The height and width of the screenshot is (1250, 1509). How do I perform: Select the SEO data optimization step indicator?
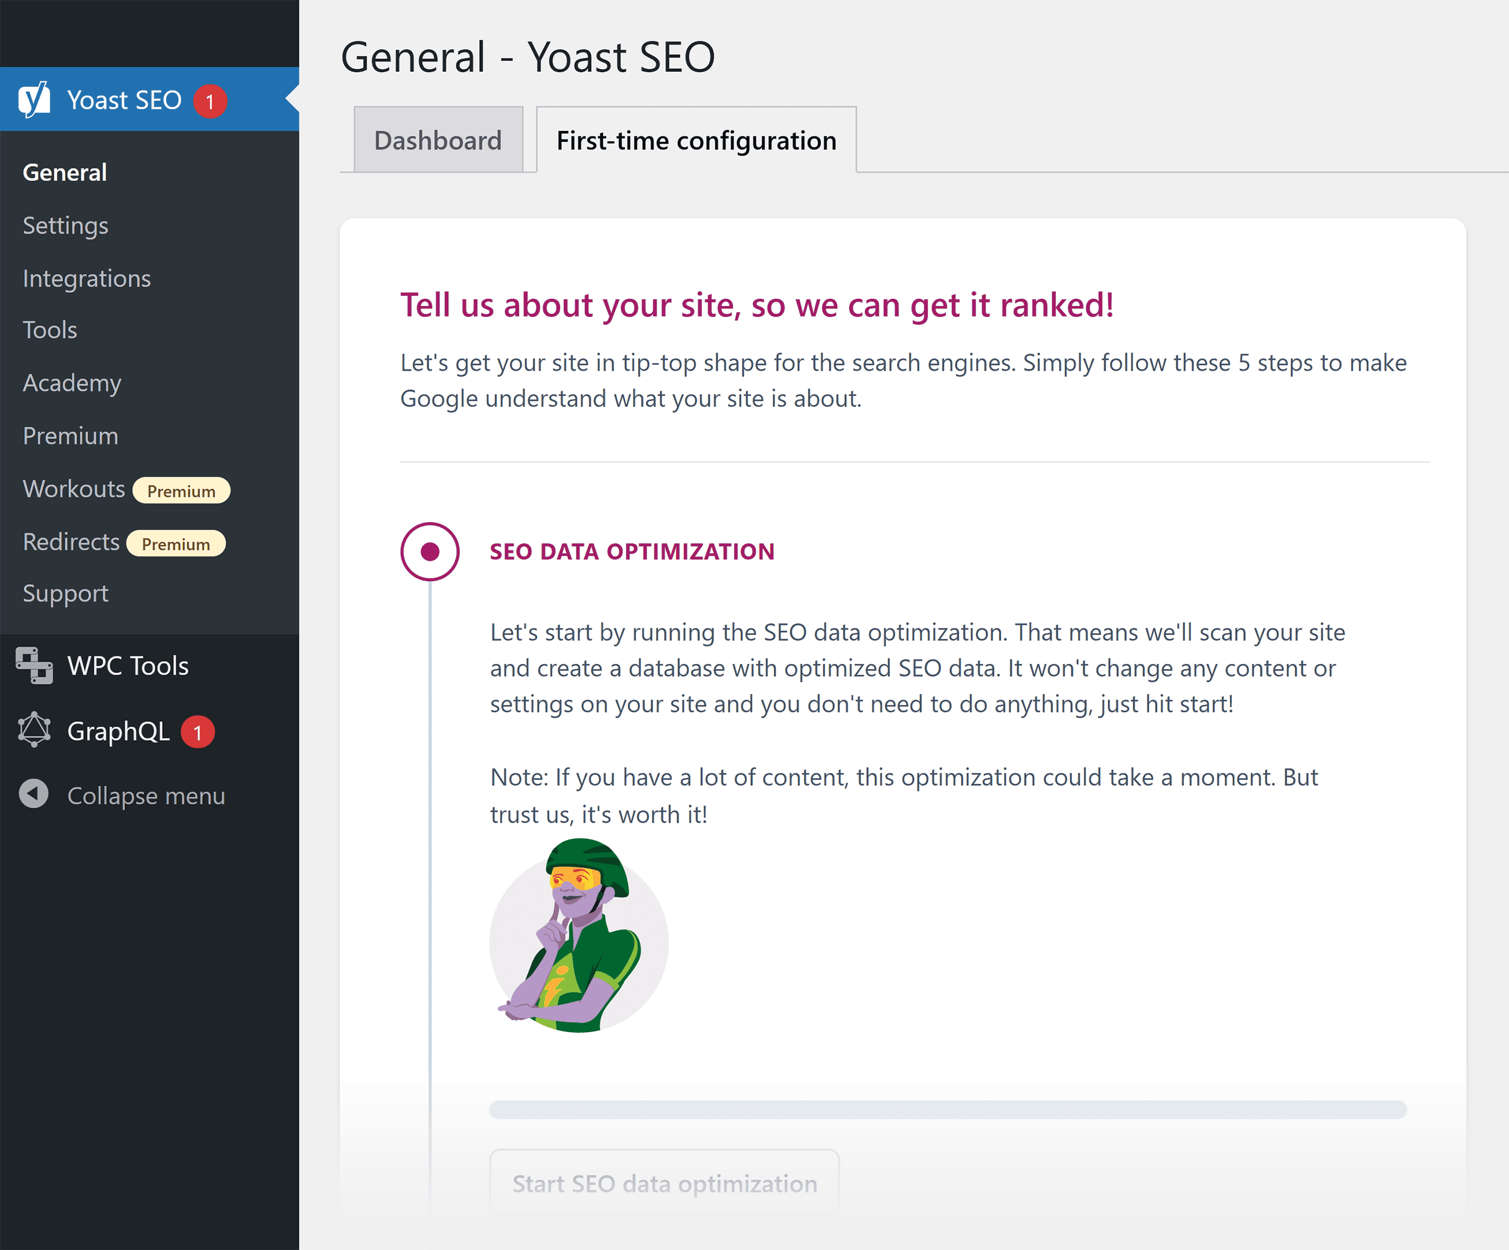(430, 550)
